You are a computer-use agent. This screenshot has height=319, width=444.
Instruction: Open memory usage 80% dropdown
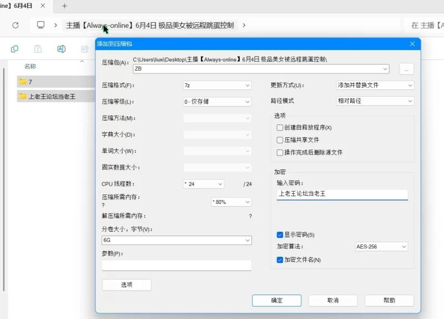231,202
